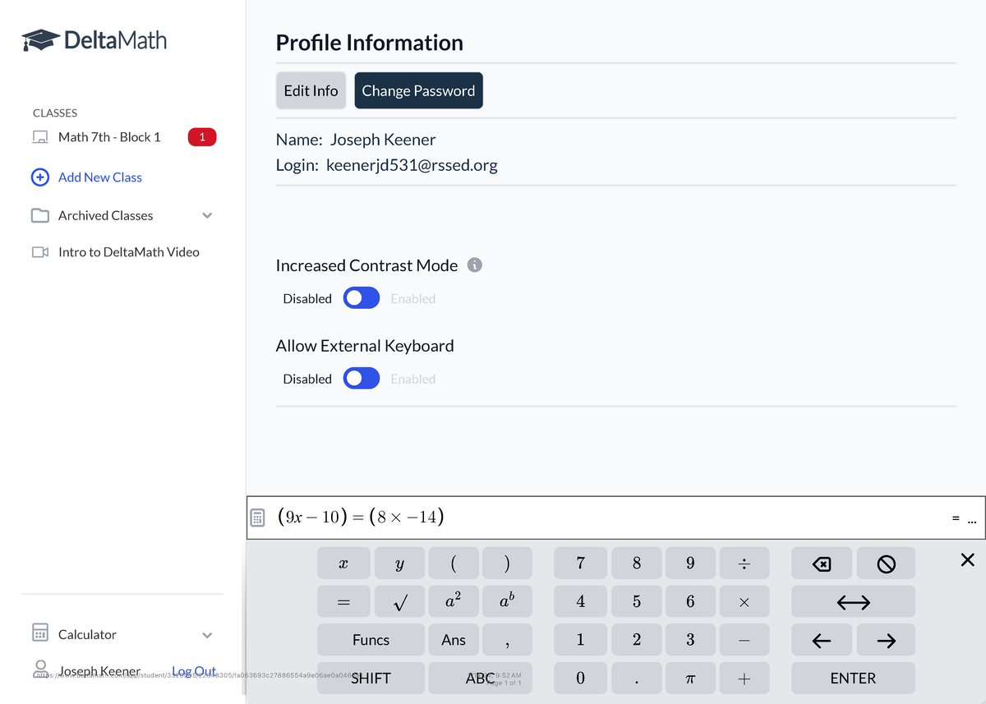986x704 pixels.
Task: Select the square root key
Action: click(399, 601)
